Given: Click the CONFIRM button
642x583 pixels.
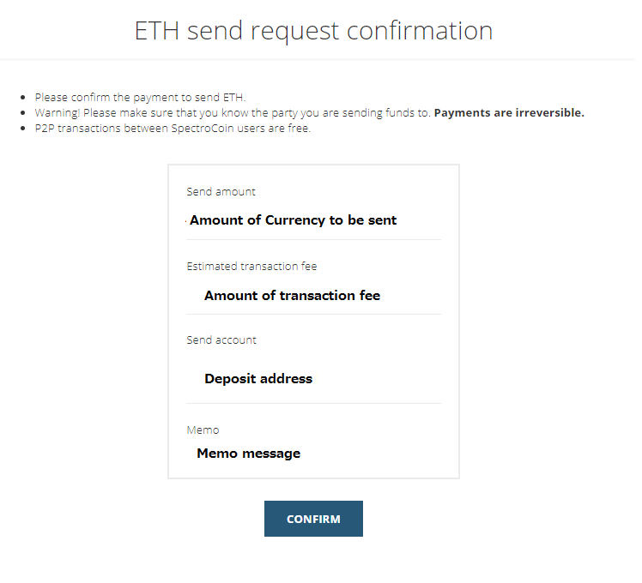Looking at the screenshot, I should tap(313, 519).
